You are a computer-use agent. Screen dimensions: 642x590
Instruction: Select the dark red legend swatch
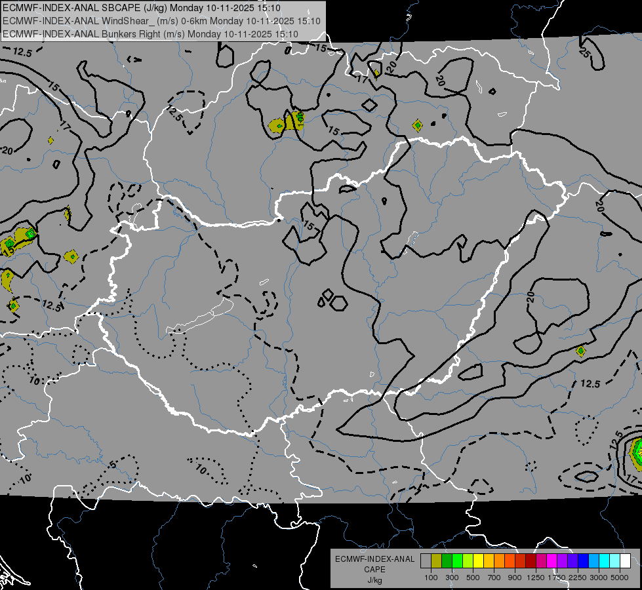531,560
